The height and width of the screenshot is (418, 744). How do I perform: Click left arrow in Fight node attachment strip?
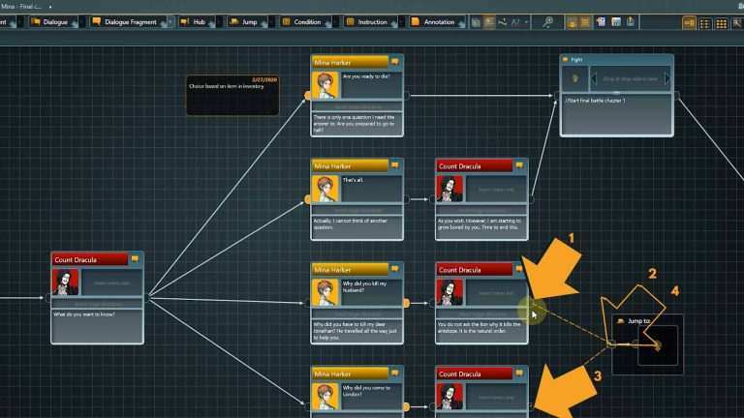(x=593, y=78)
